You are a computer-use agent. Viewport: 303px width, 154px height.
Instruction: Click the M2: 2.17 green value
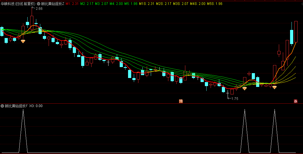pyautogui.click(x=87, y=4)
